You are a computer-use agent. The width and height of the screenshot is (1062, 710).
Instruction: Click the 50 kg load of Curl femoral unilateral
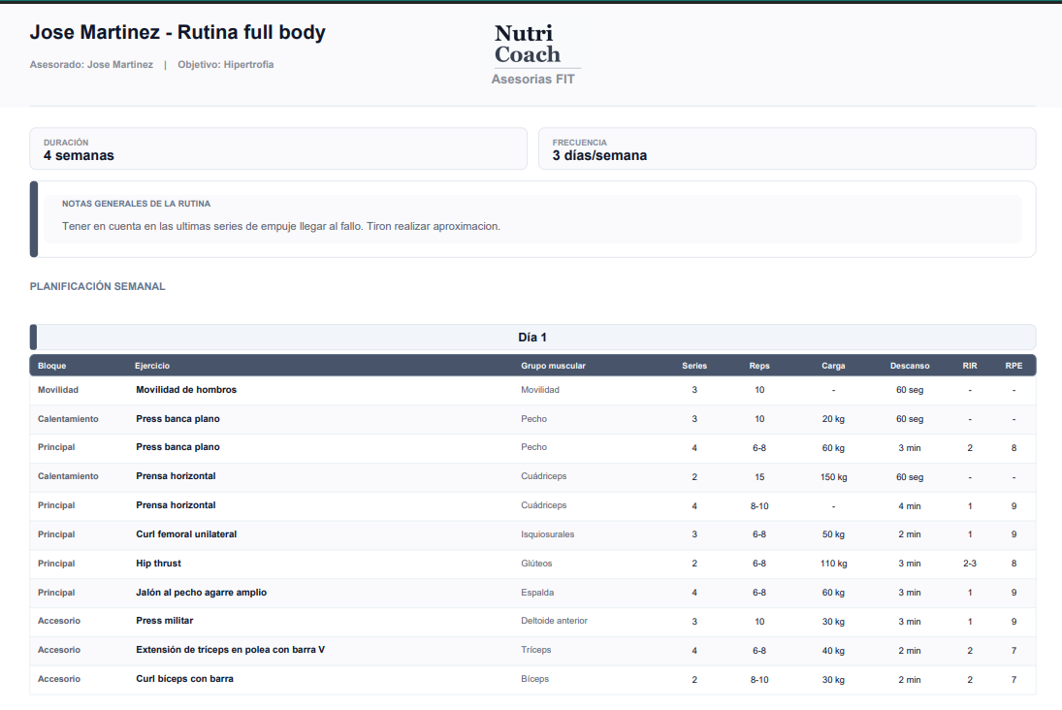click(833, 534)
